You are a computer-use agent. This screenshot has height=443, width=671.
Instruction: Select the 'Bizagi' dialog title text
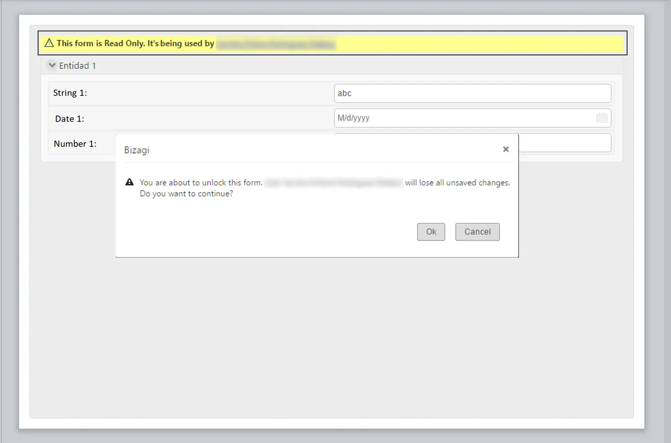point(137,150)
